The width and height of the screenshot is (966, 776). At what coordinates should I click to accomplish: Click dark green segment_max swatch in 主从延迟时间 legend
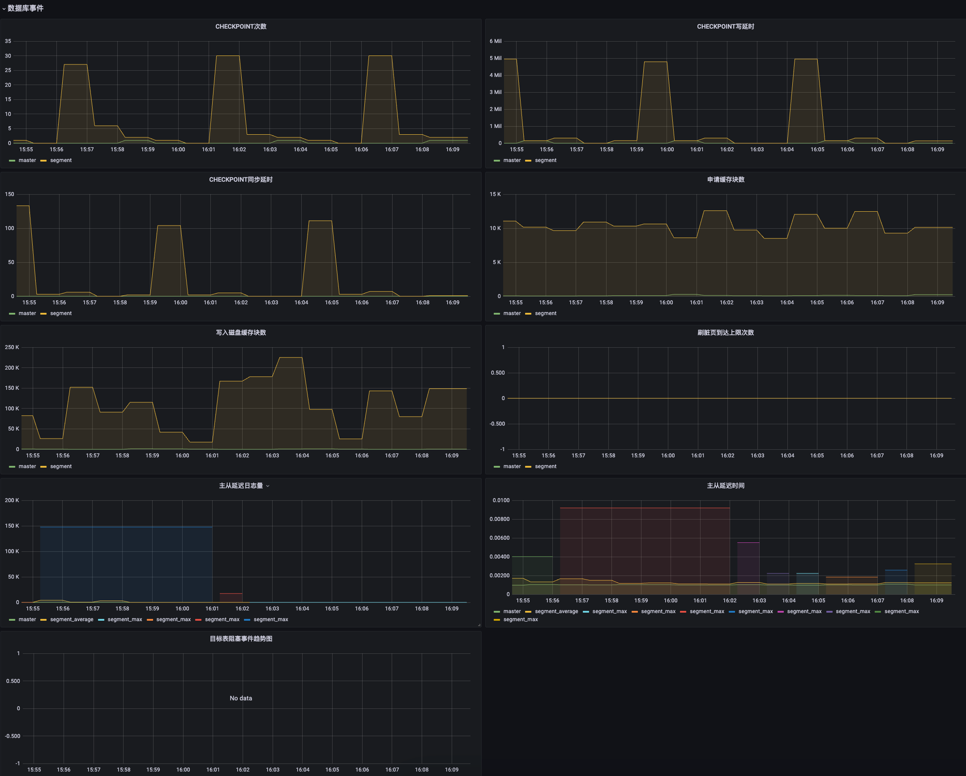click(878, 612)
